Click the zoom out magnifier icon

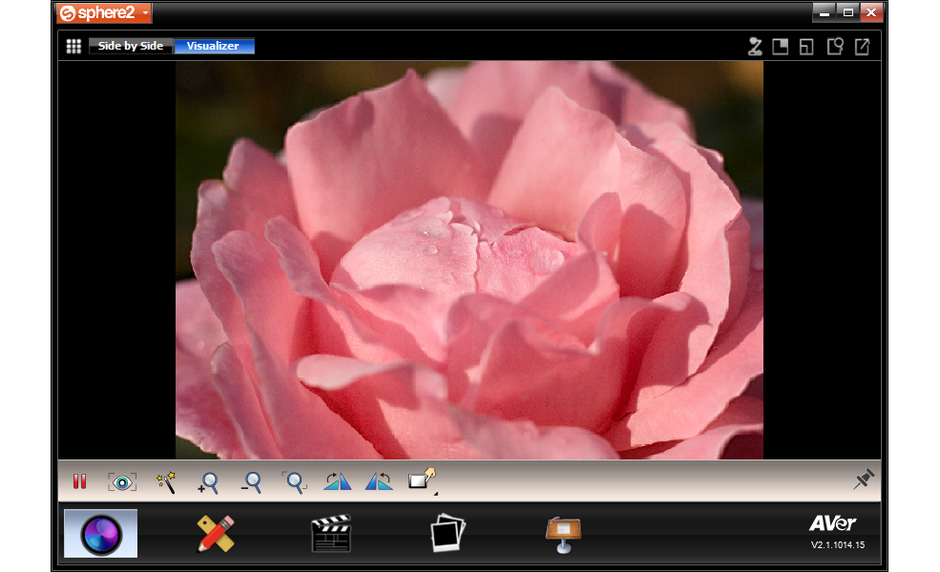click(251, 482)
